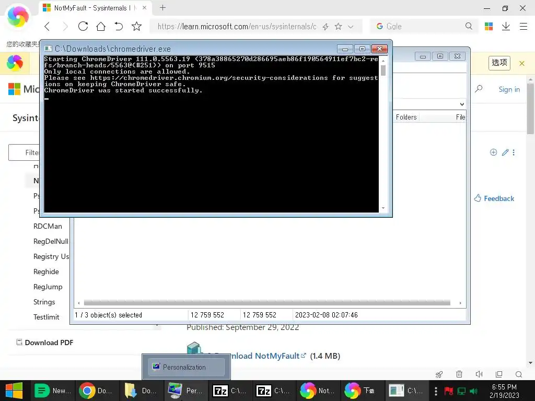535x401 pixels.
Task: Click the Sign in link
Action: point(509,89)
